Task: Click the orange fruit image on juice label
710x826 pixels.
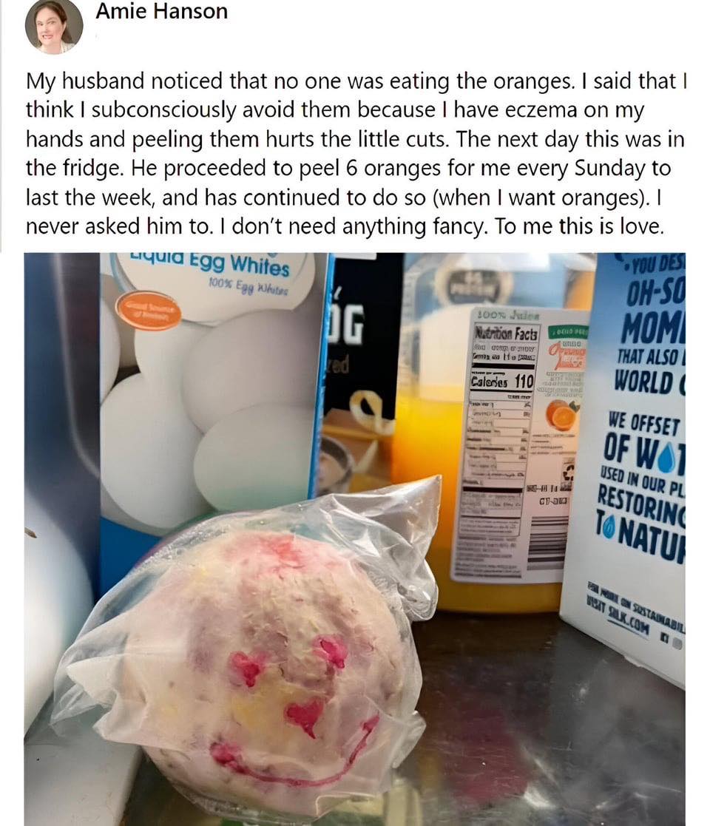Action: tap(562, 415)
